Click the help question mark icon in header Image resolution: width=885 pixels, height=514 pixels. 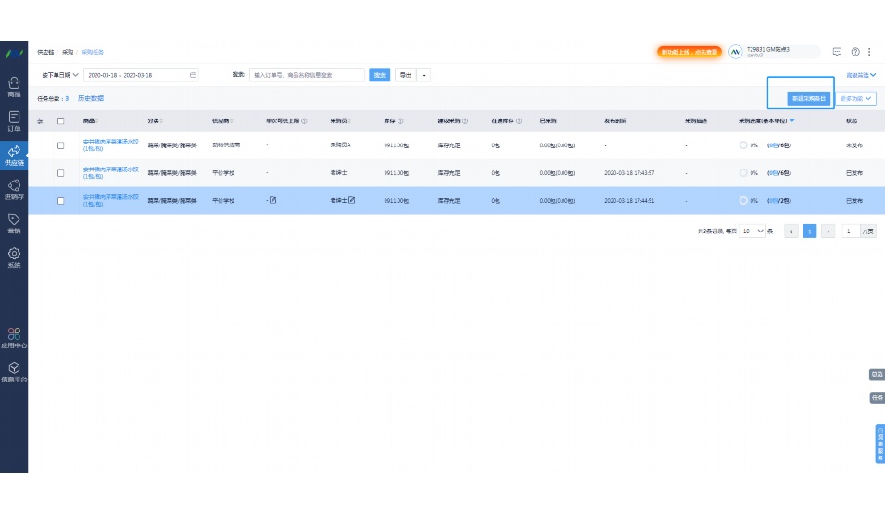tap(855, 52)
